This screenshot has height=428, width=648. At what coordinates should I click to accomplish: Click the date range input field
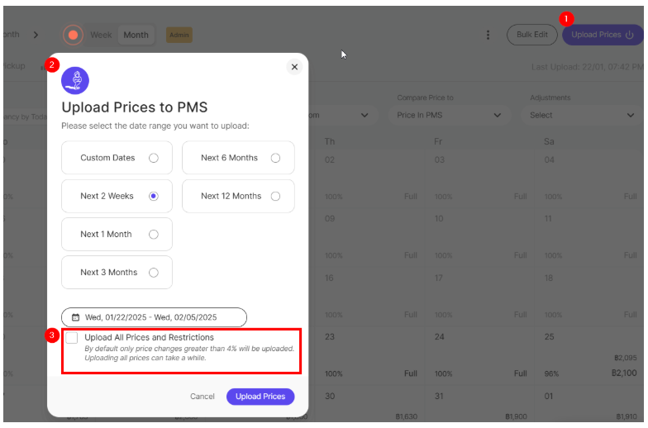[154, 316]
